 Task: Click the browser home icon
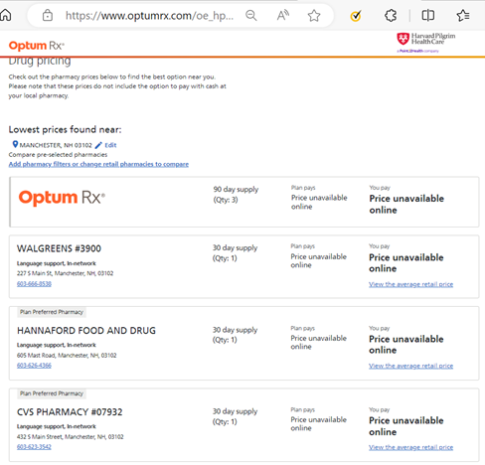5,15
